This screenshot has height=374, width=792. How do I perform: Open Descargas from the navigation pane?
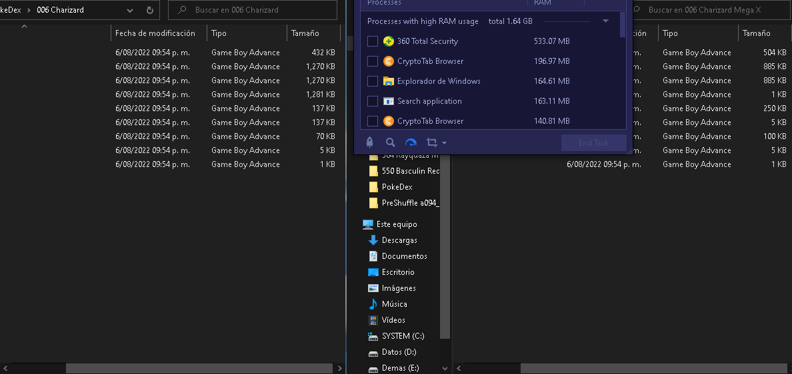[399, 240]
